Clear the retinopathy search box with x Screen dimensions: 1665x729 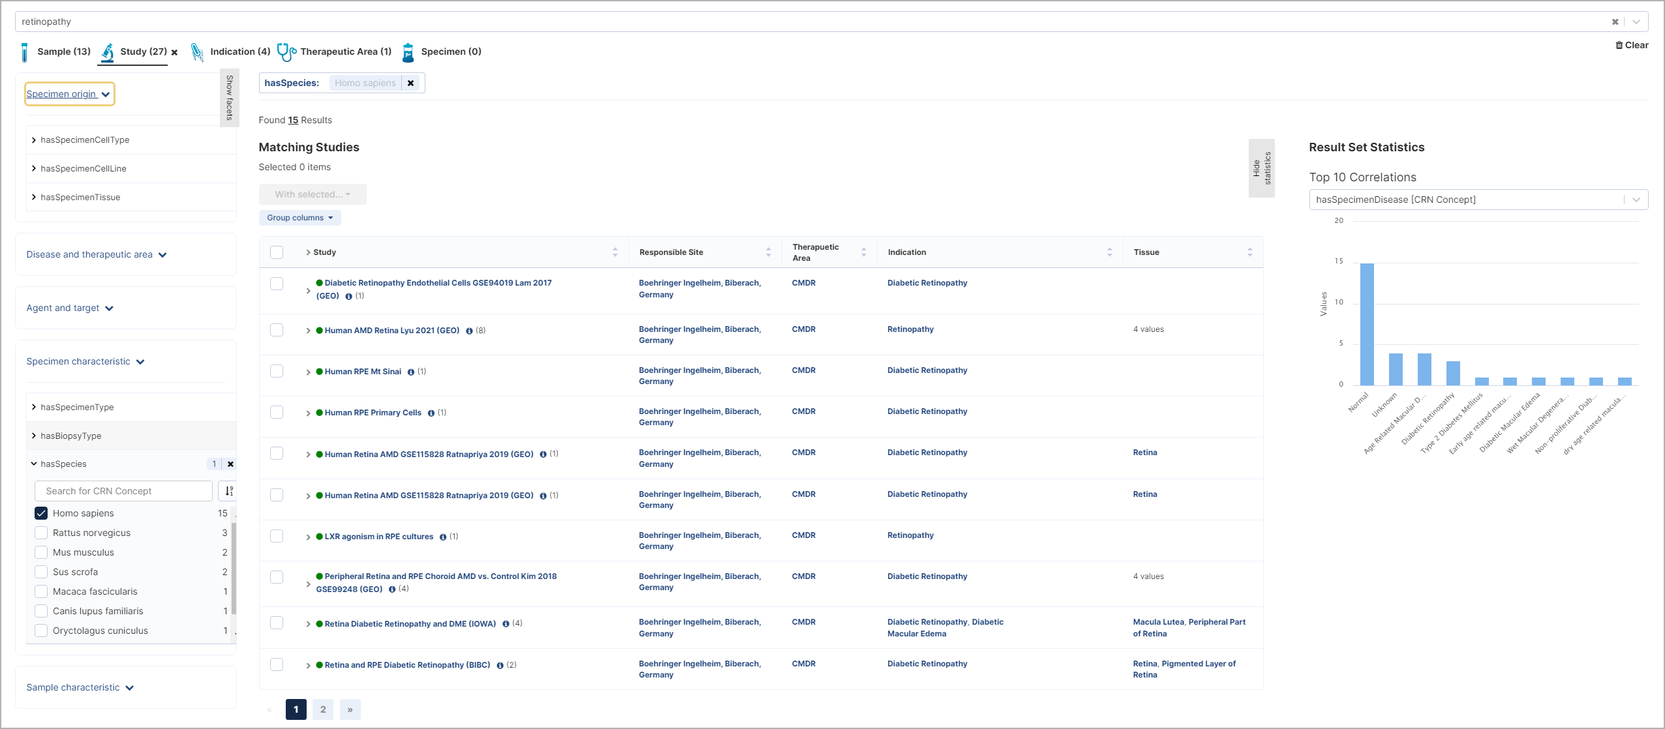(1615, 22)
